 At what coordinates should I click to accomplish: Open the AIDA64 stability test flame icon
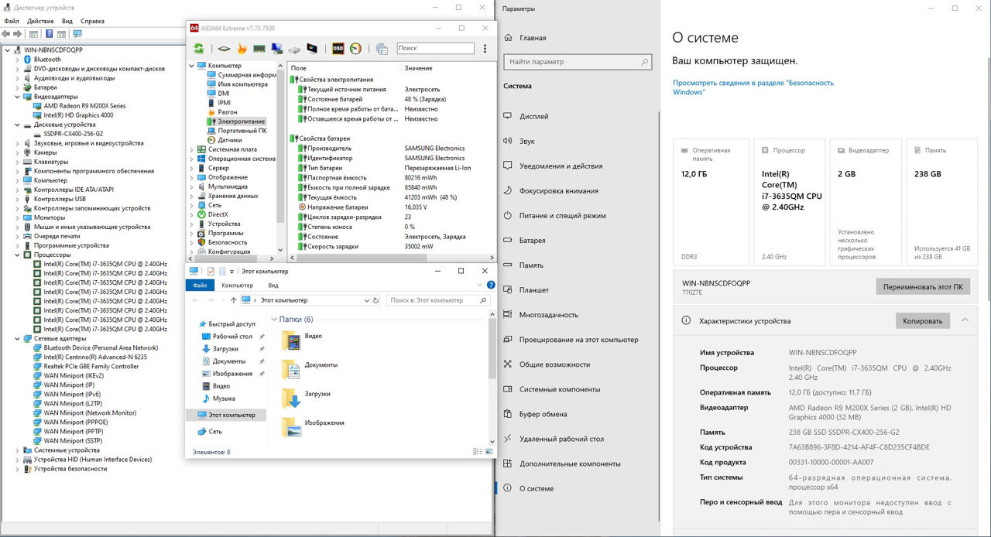(x=242, y=49)
